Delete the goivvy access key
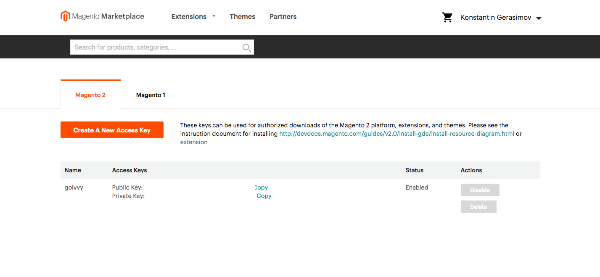Viewport: 600px width, 277px height. 478,207
